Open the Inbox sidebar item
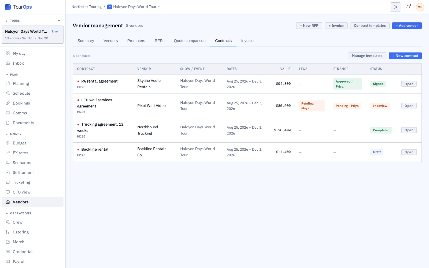Screen dimensions: 429x268 (33, 63)
